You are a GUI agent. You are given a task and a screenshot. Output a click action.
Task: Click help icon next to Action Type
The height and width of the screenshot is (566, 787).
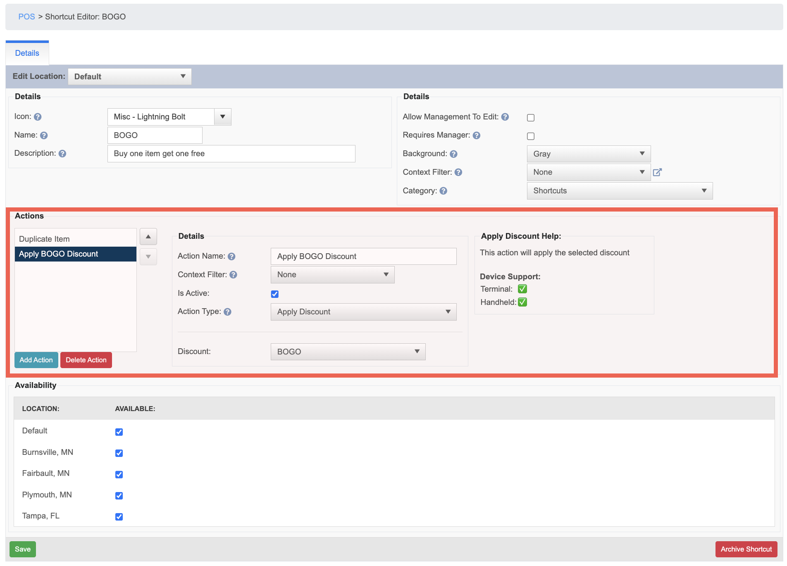pos(227,312)
